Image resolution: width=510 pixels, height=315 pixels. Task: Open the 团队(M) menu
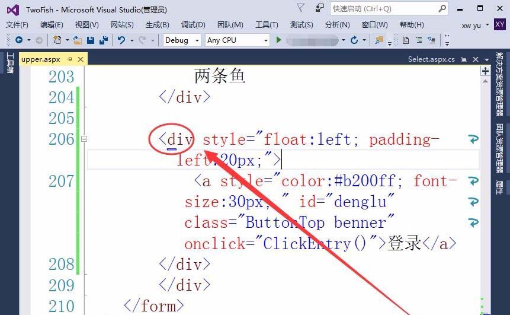(x=230, y=25)
